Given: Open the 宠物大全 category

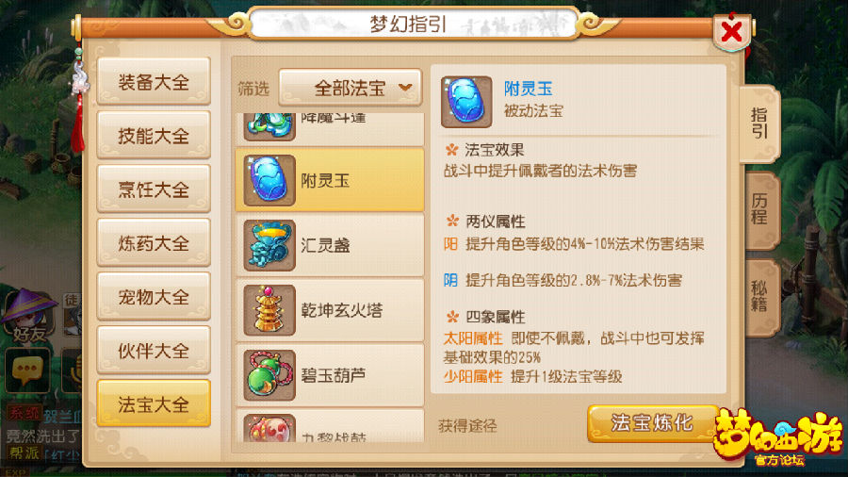Looking at the screenshot, I should 154,296.
